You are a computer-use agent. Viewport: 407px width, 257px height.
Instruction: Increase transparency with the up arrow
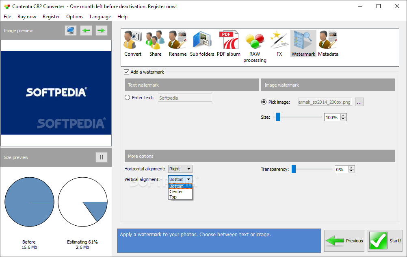[351, 168]
